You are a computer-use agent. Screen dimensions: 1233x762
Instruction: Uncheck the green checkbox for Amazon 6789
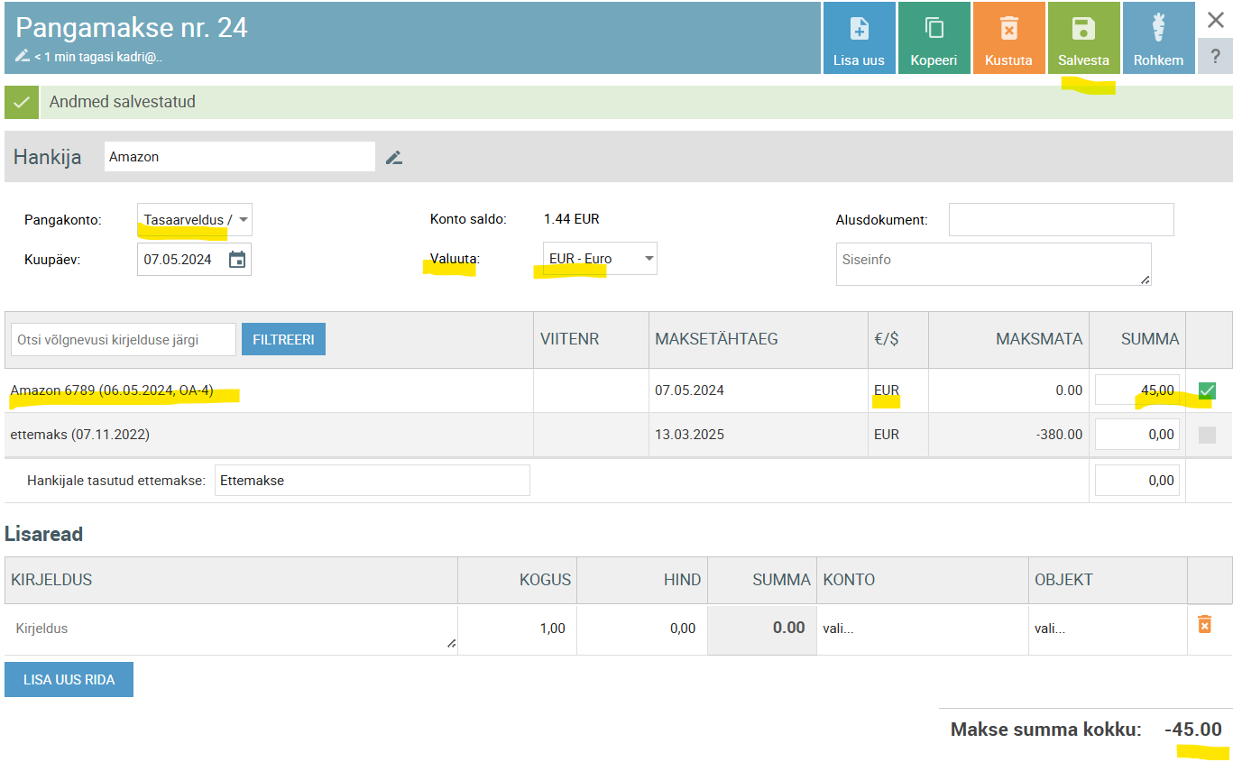[x=1207, y=390]
